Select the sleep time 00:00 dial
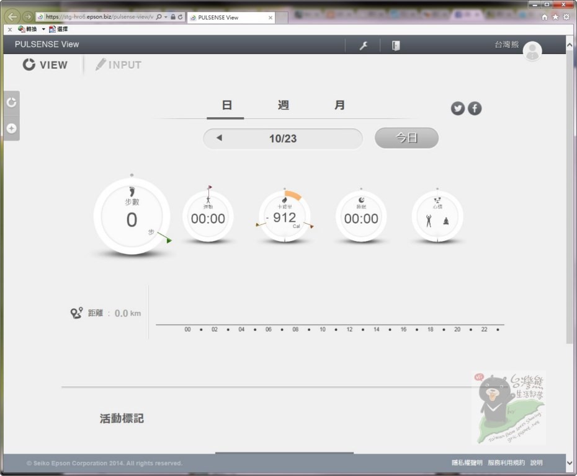 click(361, 216)
